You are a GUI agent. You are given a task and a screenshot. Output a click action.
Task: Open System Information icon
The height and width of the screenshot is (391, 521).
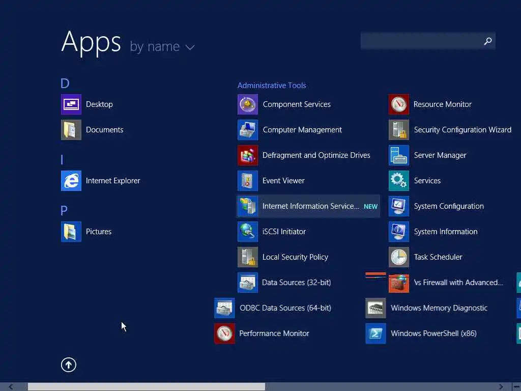click(399, 232)
